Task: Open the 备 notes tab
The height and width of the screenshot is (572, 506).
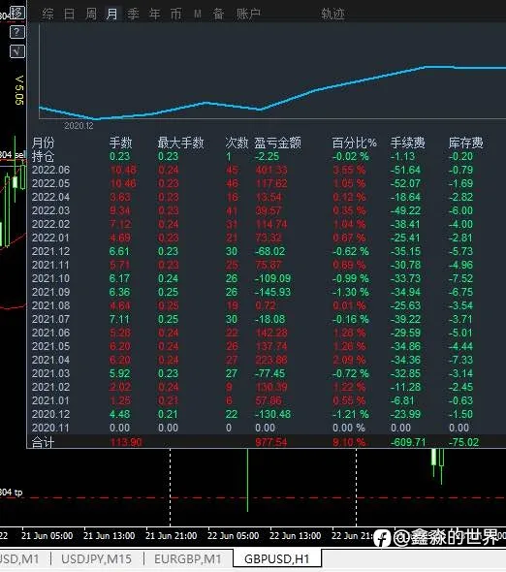Action: tap(218, 14)
